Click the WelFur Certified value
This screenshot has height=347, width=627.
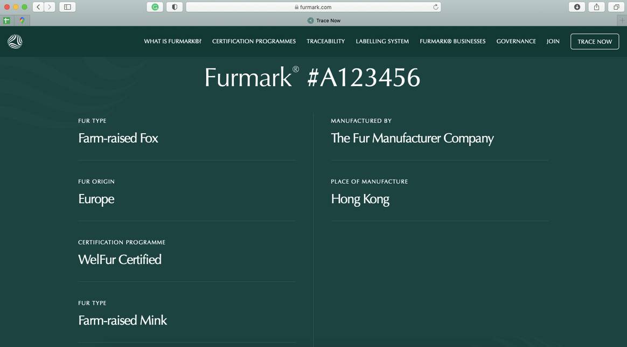coord(120,260)
